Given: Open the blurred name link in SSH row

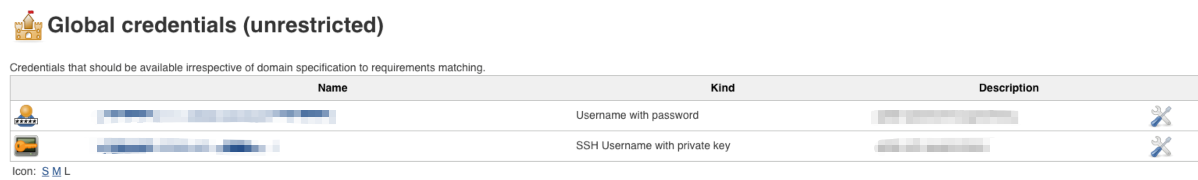Looking at the screenshot, I should click(x=188, y=146).
